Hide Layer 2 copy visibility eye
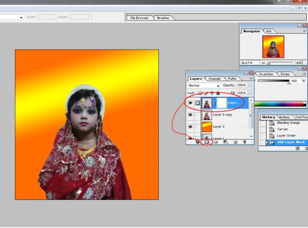Screen dimensions: 308x228 [190, 115]
